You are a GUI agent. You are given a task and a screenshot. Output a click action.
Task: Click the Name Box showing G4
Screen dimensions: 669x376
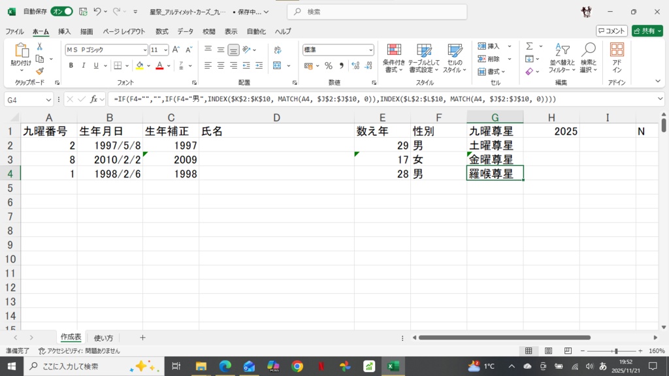(25, 99)
